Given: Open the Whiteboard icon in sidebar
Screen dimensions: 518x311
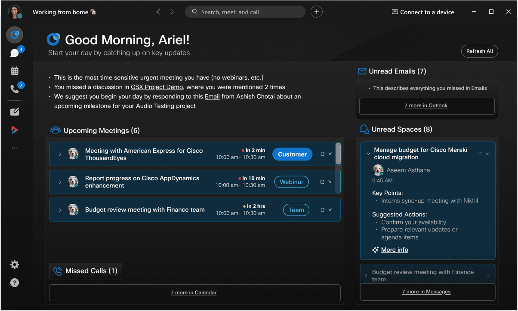Looking at the screenshot, I should [15, 112].
